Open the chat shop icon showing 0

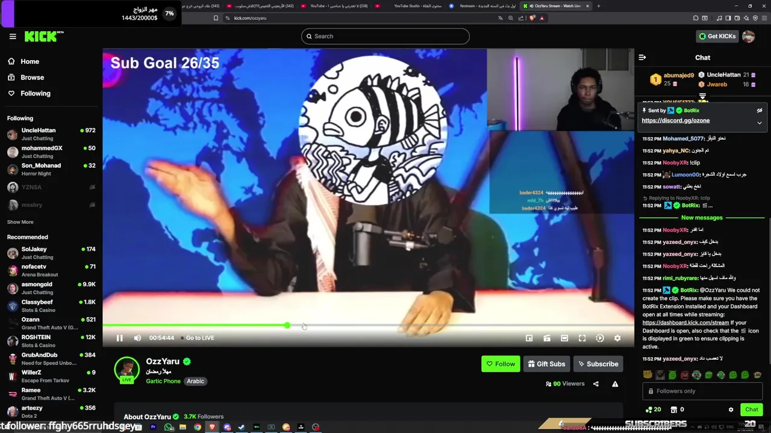pyautogui.click(x=677, y=410)
